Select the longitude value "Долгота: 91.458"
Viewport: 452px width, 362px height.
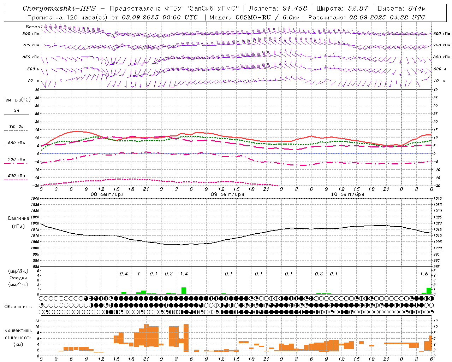pos(278,8)
